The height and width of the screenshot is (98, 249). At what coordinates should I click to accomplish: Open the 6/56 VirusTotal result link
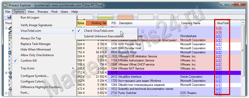point(219,28)
